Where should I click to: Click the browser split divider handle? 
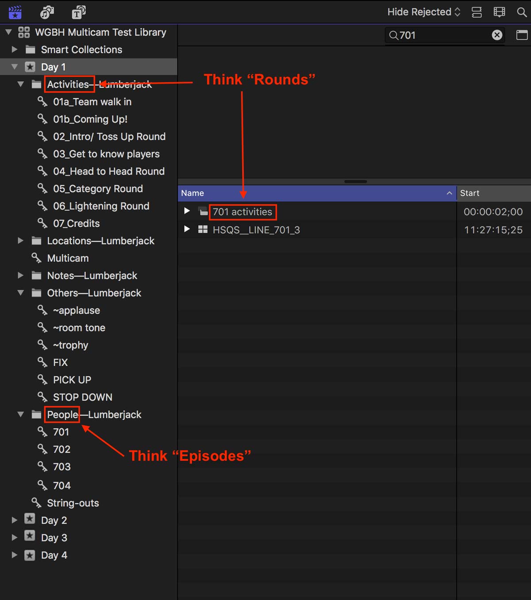click(x=355, y=181)
